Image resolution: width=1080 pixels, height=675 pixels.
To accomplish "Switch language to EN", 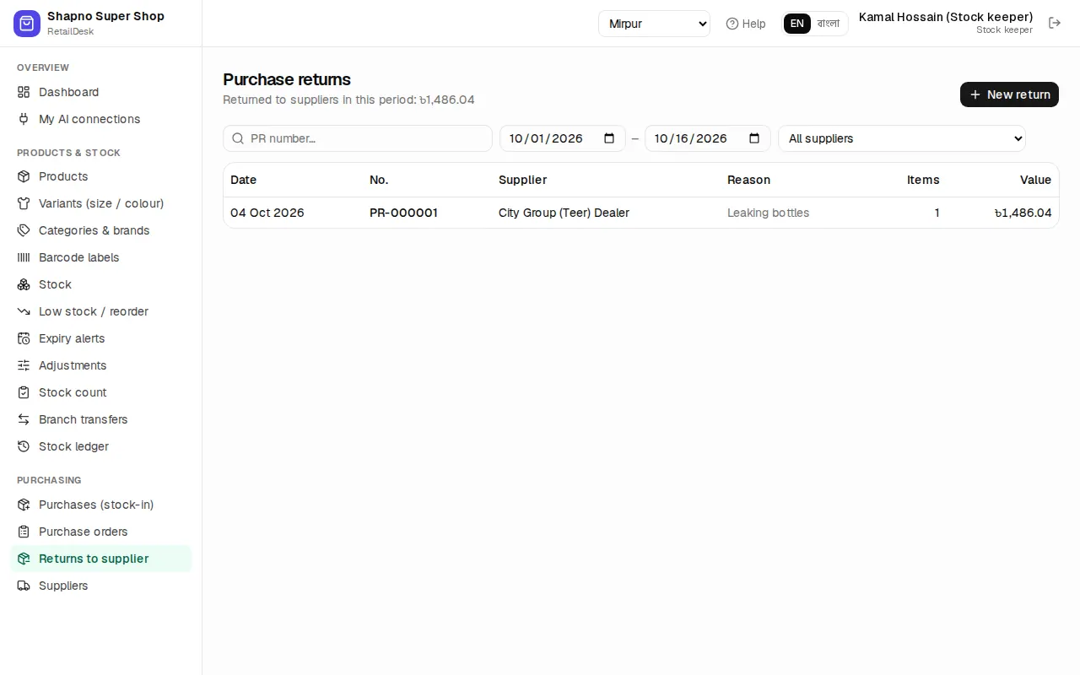I will click(x=797, y=24).
